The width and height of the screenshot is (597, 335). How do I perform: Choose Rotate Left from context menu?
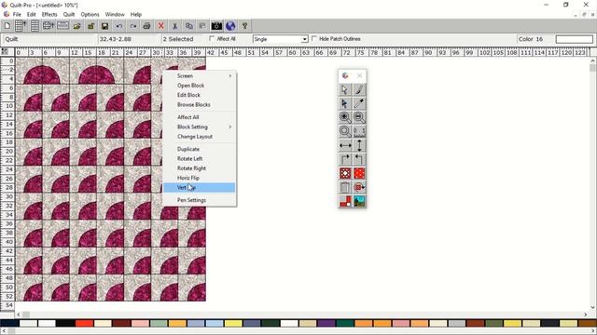tap(199, 159)
